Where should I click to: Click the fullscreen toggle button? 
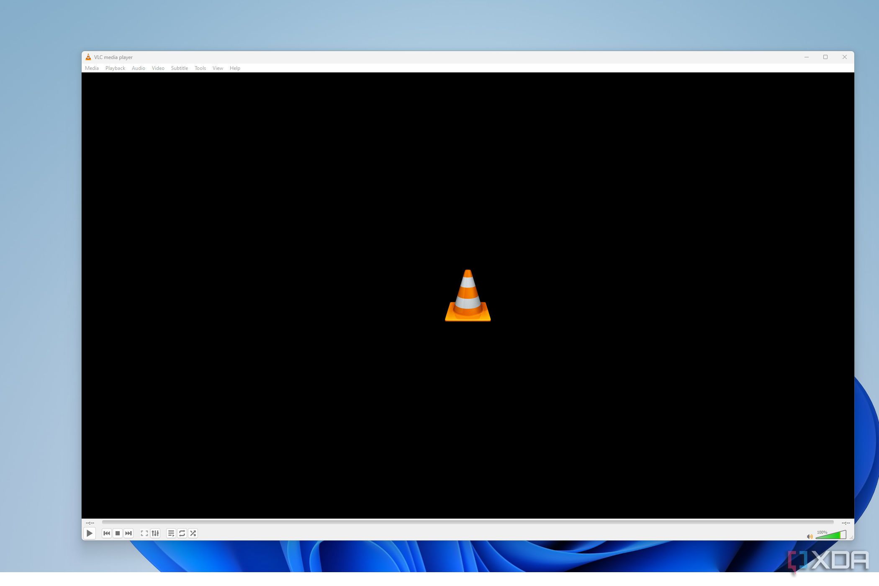coord(144,533)
